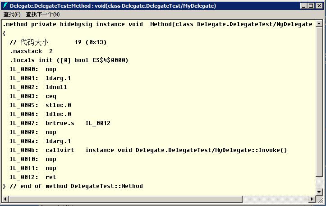Click the horizontal scrollbar left arrow

click(x=5, y=199)
